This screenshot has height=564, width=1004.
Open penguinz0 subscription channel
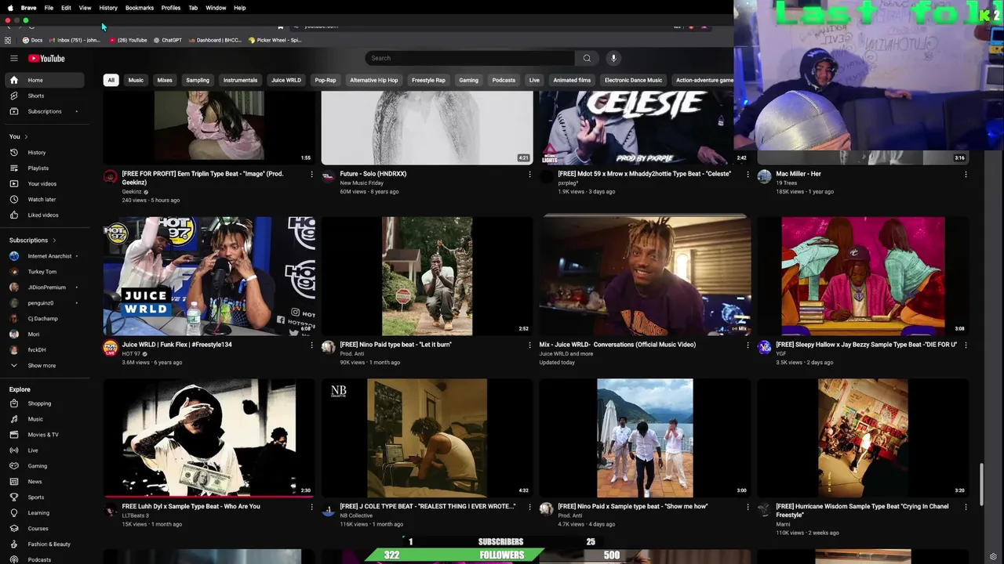pos(44,303)
